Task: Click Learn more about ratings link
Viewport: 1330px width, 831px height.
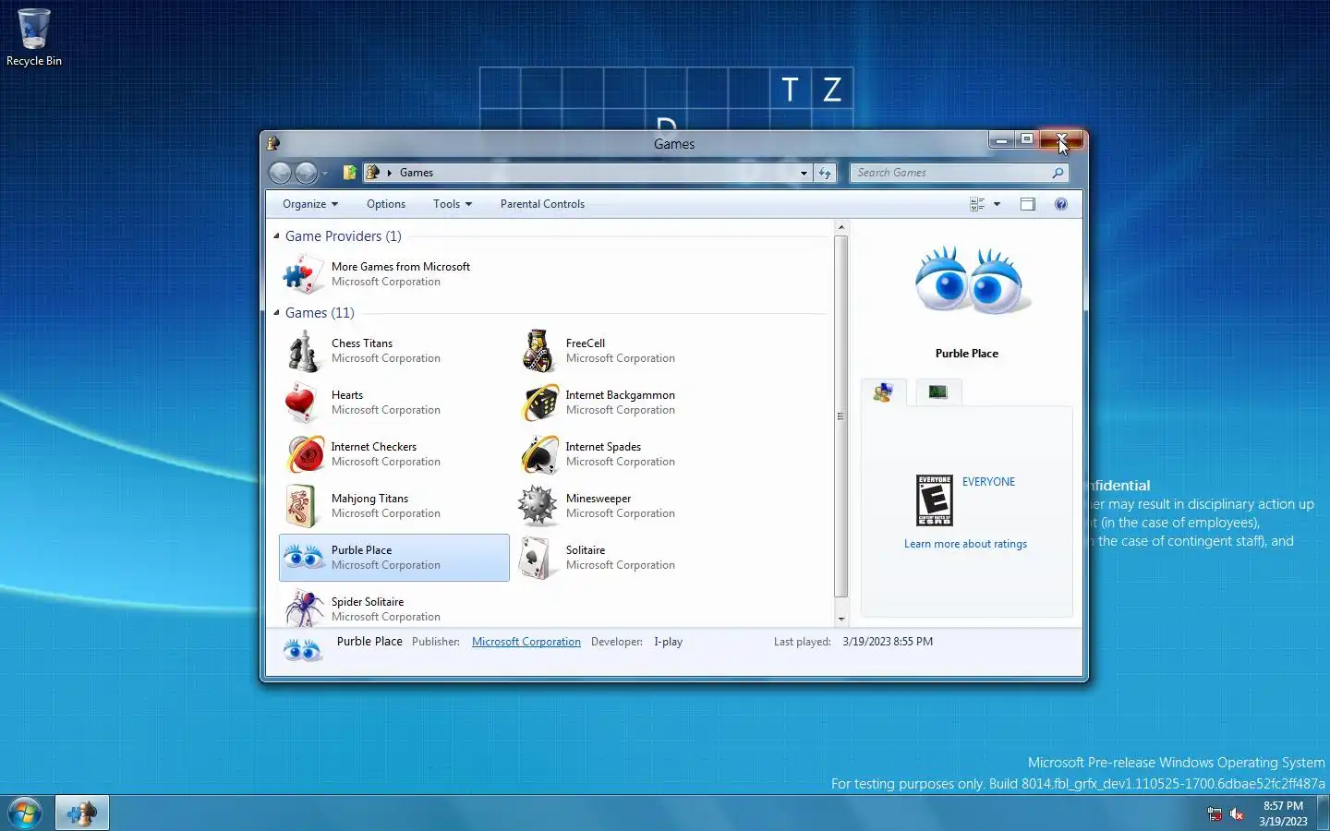Action: 965,544
